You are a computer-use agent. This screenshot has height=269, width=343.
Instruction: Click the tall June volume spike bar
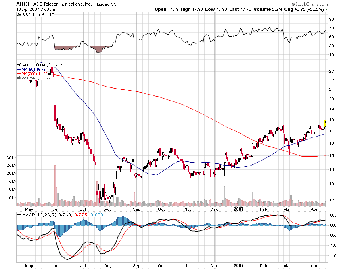point(55,186)
